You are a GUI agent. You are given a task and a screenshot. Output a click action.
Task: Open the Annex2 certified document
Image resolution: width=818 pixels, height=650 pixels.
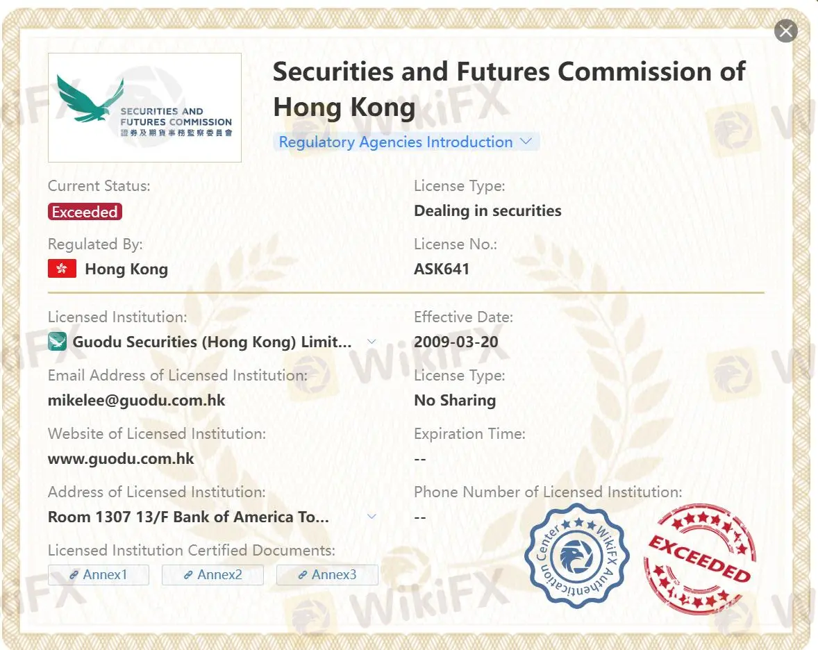(x=212, y=575)
